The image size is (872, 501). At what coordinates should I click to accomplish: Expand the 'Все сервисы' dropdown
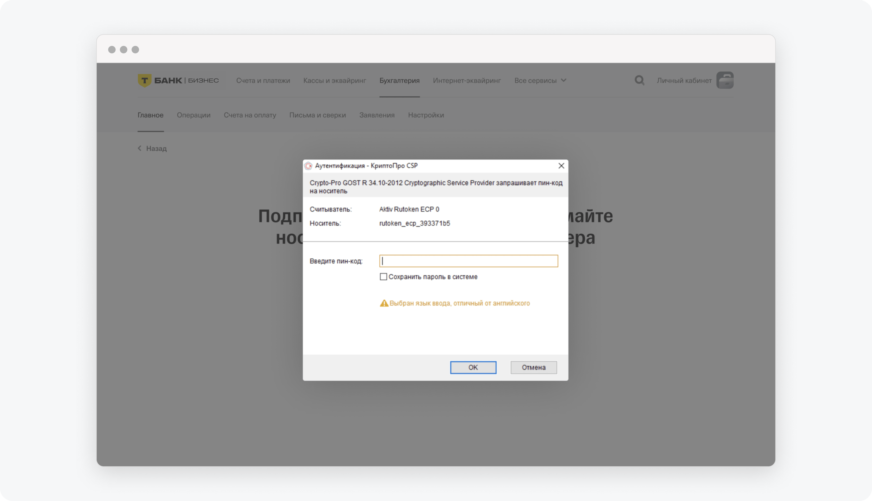pos(540,81)
